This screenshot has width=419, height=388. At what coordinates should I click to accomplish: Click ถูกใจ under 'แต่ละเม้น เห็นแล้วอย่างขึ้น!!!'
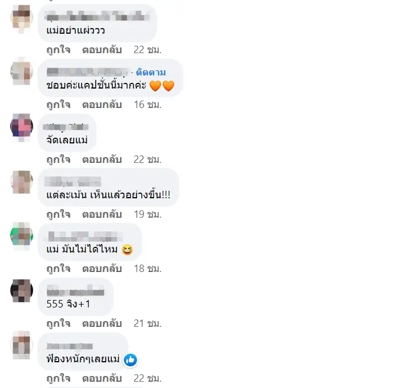point(59,214)
